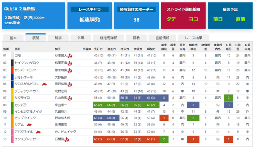Click the ヨコ link in ストライド競馬新聞
The image size is (255, 149).
tap(193, 19)
